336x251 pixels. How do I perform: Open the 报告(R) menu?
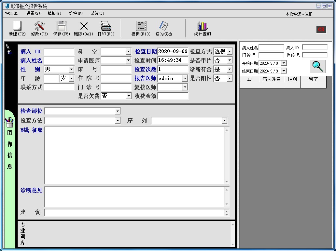click(12, 13)
